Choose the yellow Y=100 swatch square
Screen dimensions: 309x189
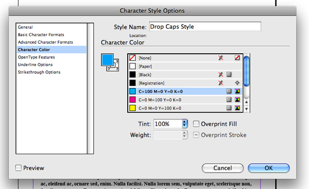132,108
